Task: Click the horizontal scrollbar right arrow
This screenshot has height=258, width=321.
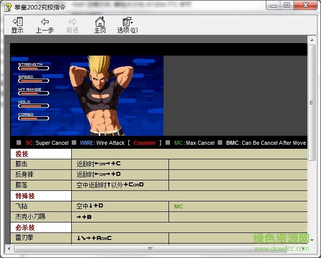Action: [303, 248]
